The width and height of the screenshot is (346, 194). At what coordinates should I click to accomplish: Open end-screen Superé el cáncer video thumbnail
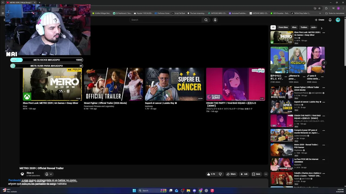click(174, 84)
